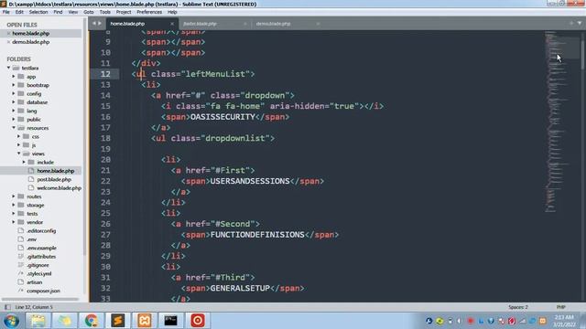Change indentation via Spaces: 2

pyautogui.click(x=518, y=307)
